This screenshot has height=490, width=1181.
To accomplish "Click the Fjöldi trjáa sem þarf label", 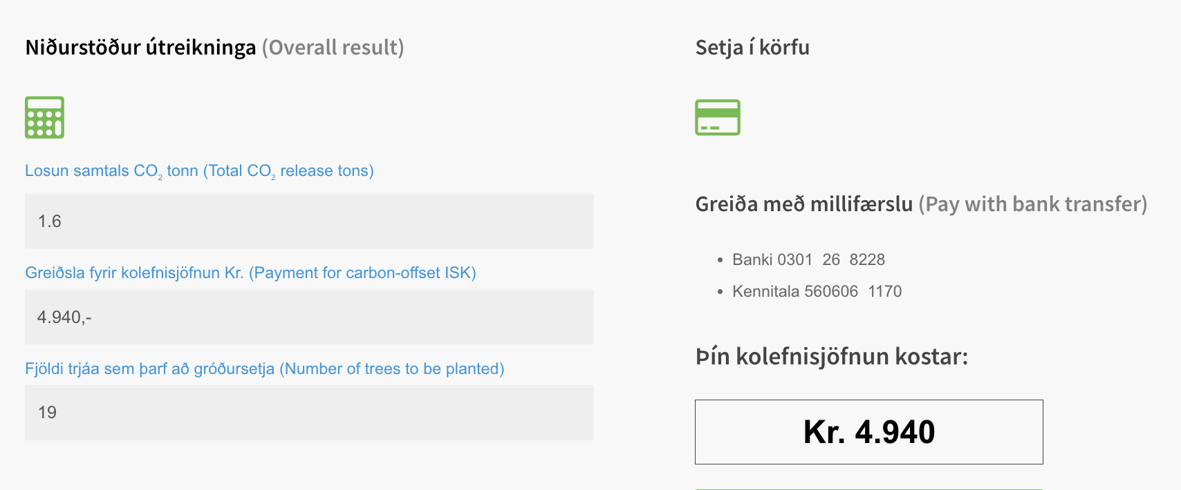I will click(150, 369).
